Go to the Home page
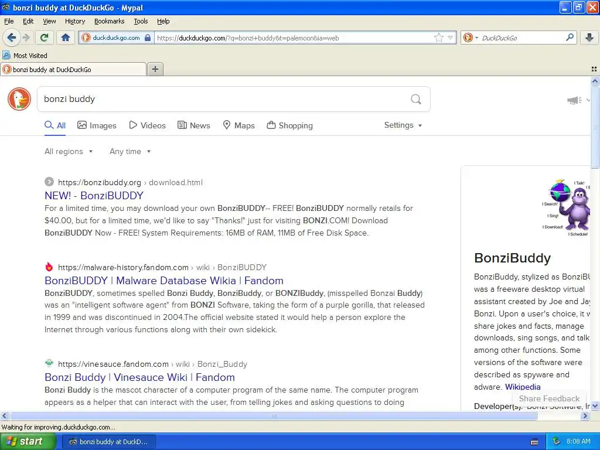Image resolution: width=600 pixels, height=450 pixels. click(66, 37)
